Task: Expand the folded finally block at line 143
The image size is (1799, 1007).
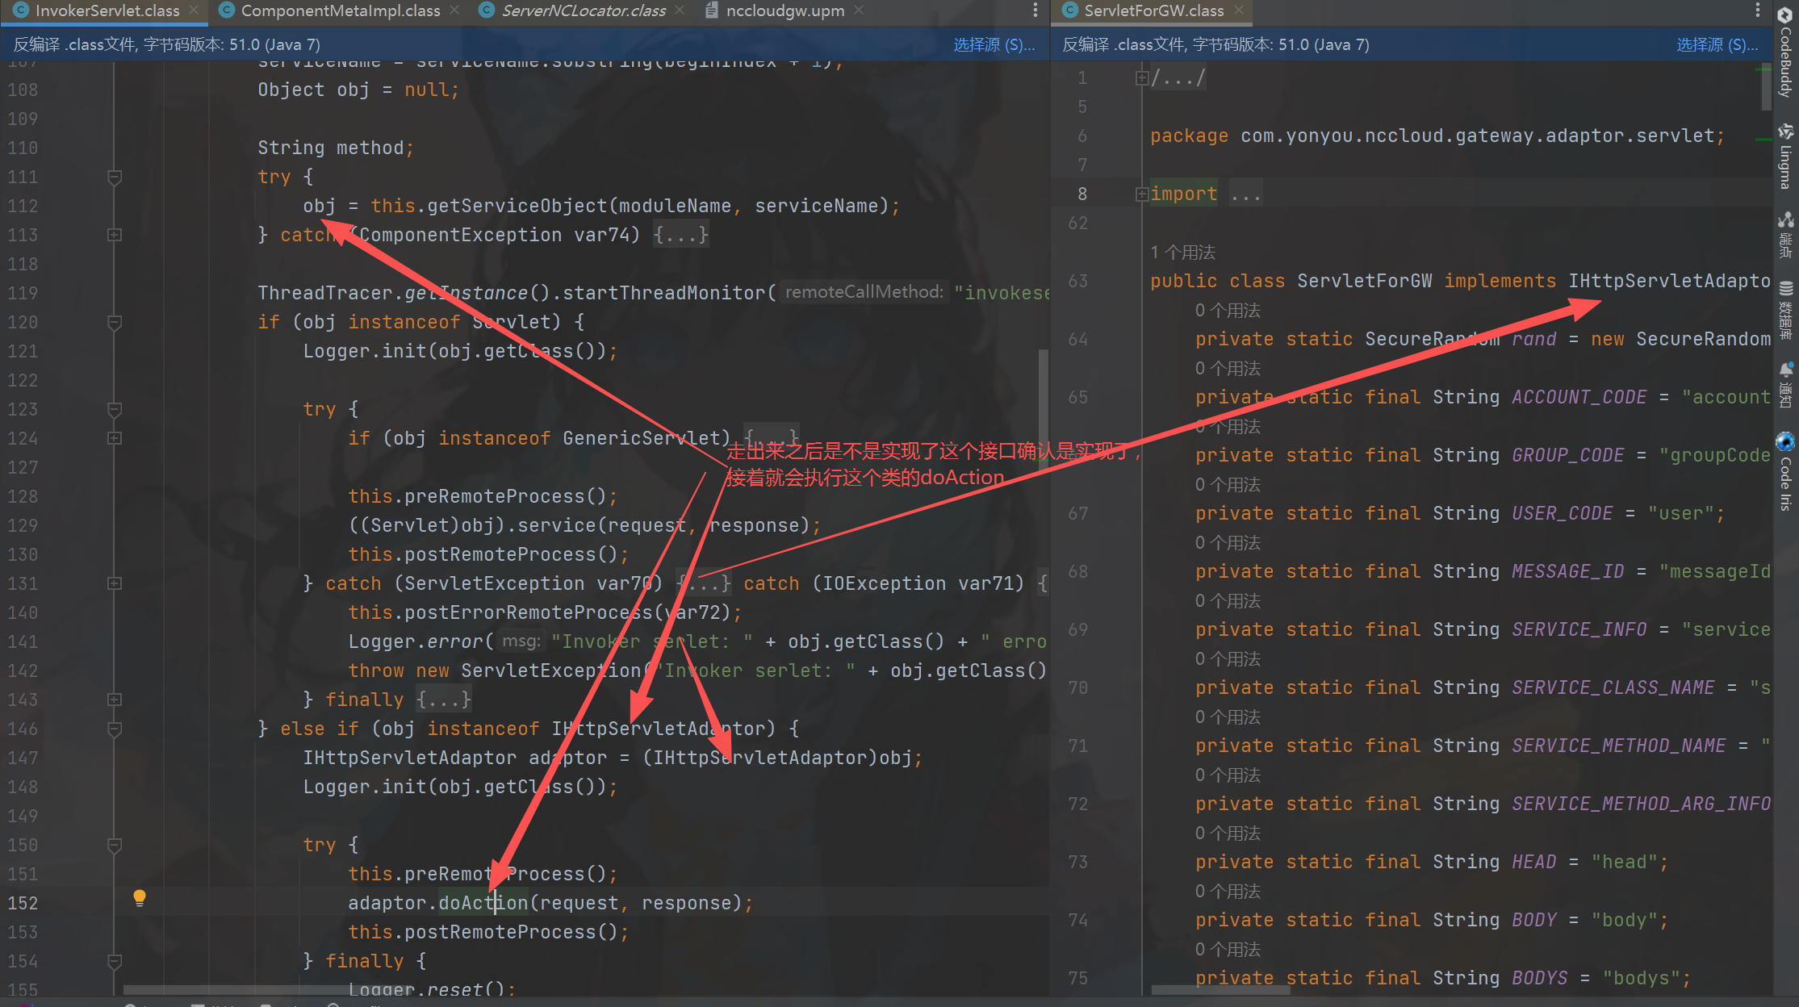Action: 115,700
